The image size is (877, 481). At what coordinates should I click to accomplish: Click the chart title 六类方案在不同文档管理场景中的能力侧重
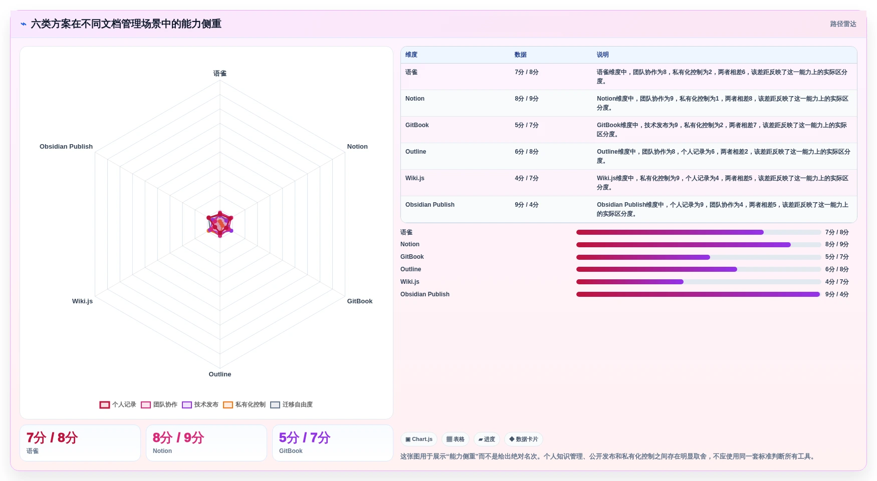[x=126, y=24]
